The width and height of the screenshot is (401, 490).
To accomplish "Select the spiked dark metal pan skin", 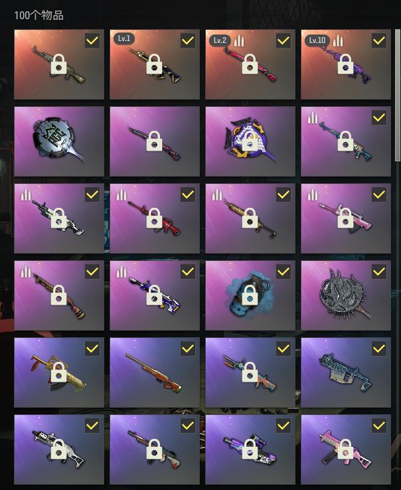I will tap(346, 295).
